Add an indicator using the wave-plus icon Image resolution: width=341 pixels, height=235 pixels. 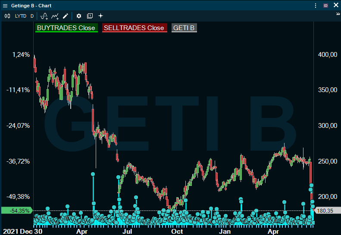[44, 16]
